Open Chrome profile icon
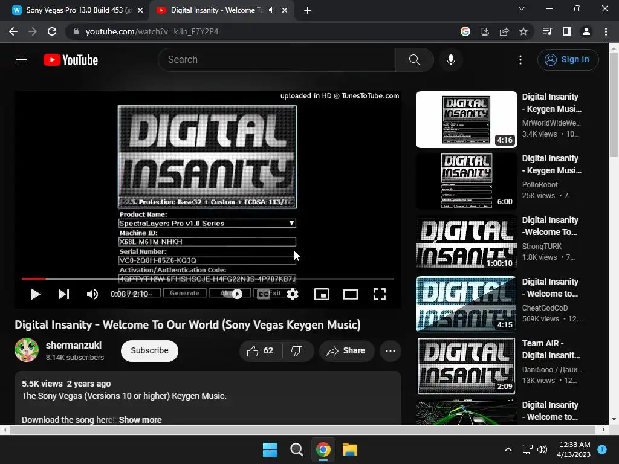Viewport: 619px width, 464px height. tap(586, 31)
